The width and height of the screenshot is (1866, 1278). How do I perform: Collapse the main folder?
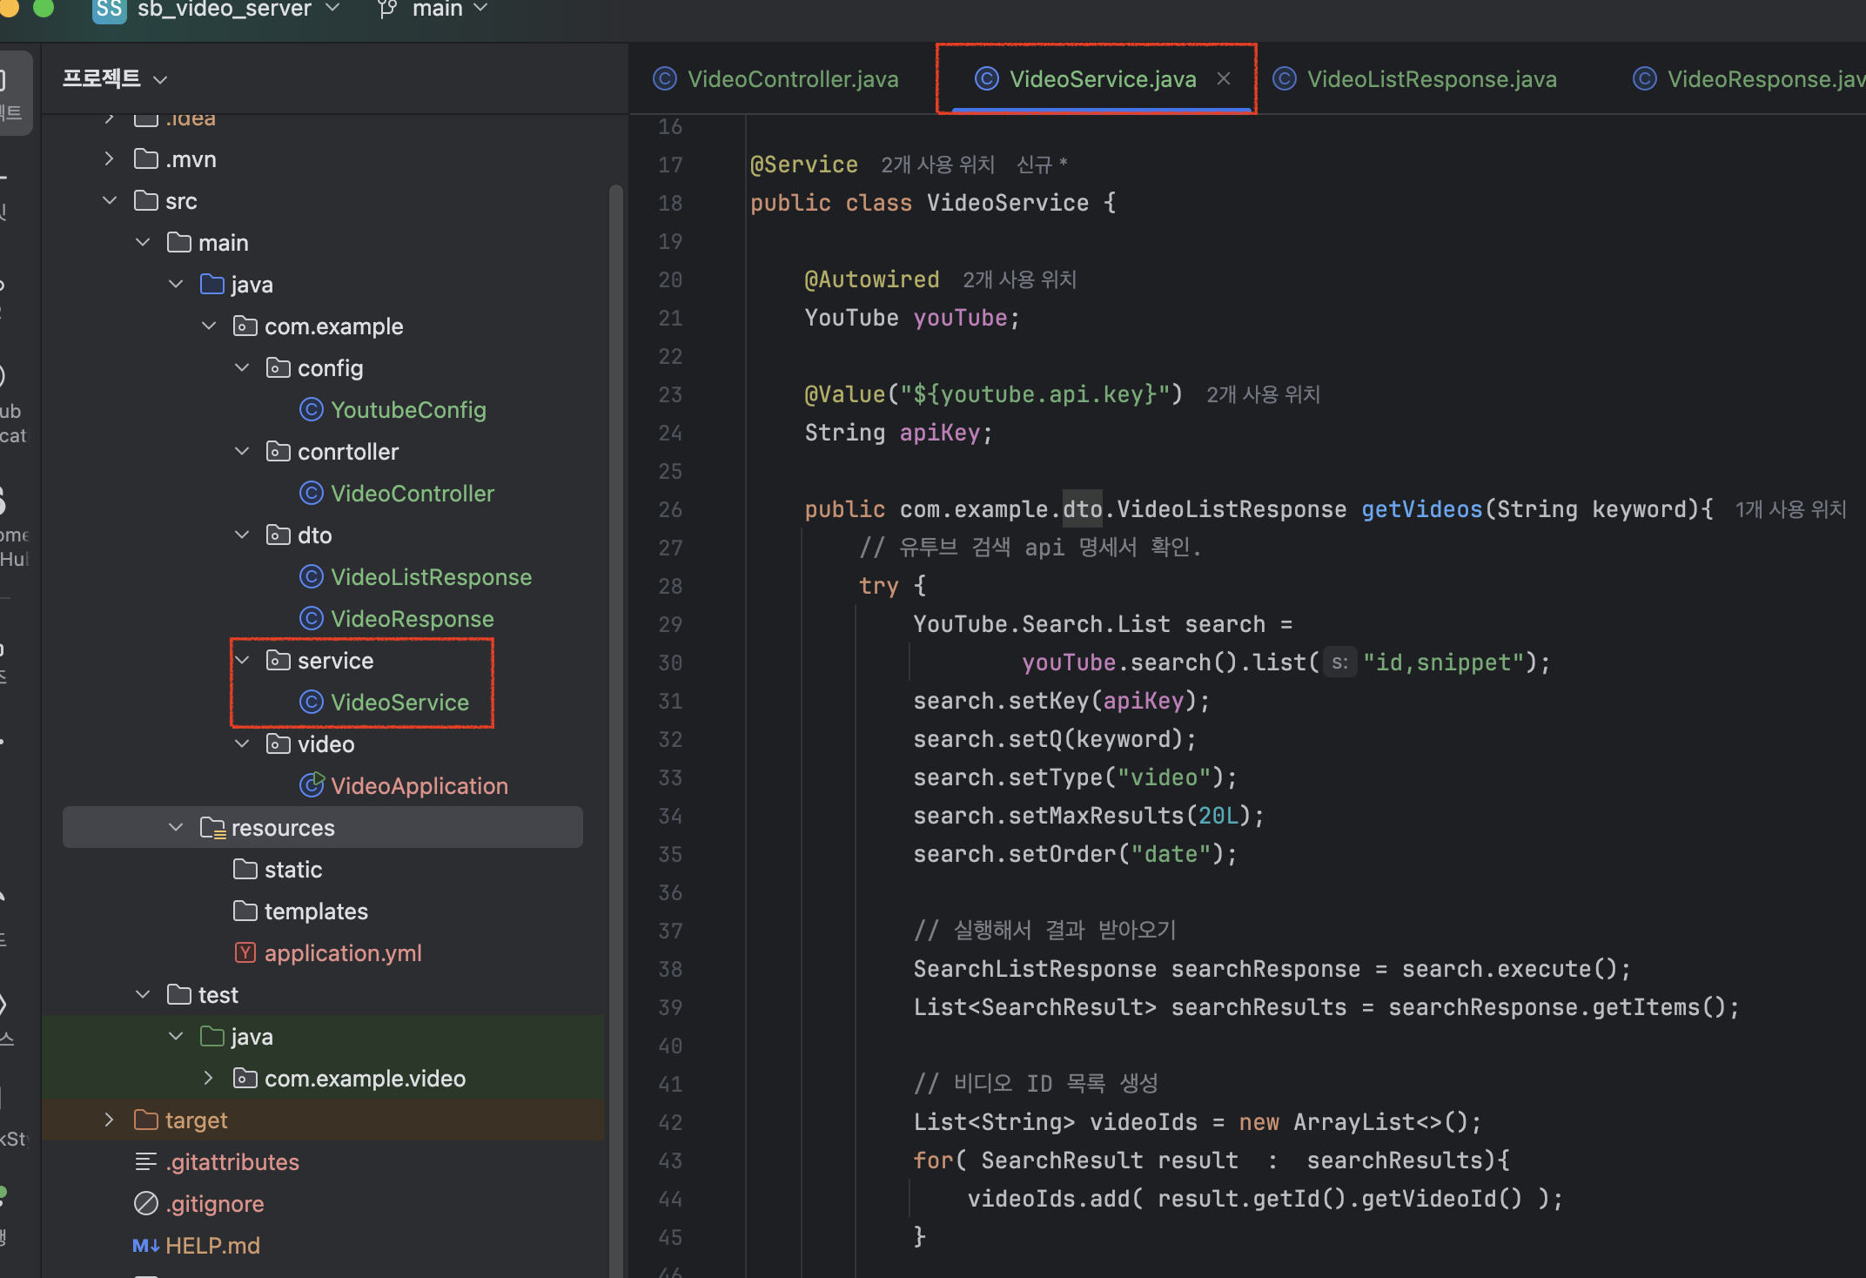click(x=143, y=243)
